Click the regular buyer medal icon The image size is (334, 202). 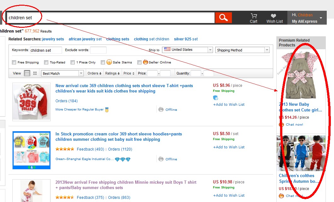[x=107, y=110]
